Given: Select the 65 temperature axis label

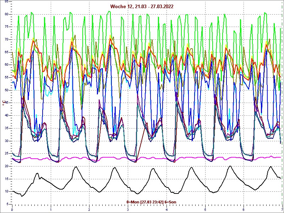Looking at the screenshot, I should coord(6,52).
